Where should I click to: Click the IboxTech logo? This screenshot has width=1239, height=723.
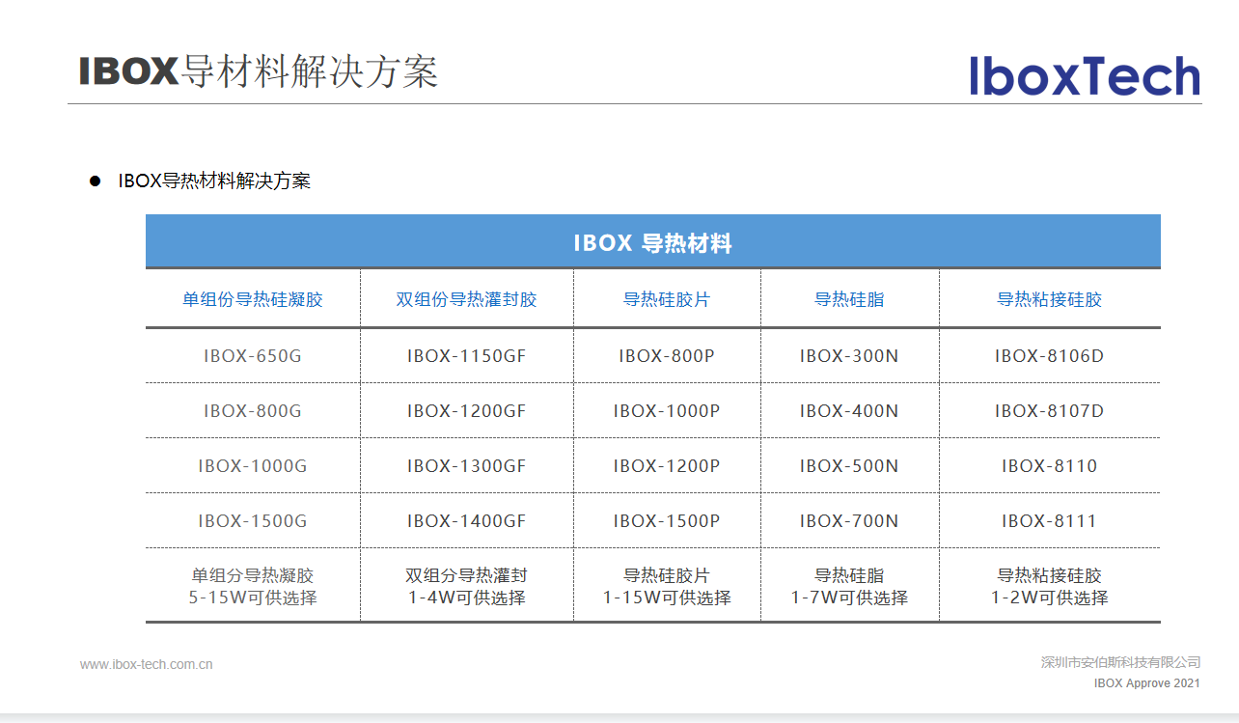[1085, 75]
